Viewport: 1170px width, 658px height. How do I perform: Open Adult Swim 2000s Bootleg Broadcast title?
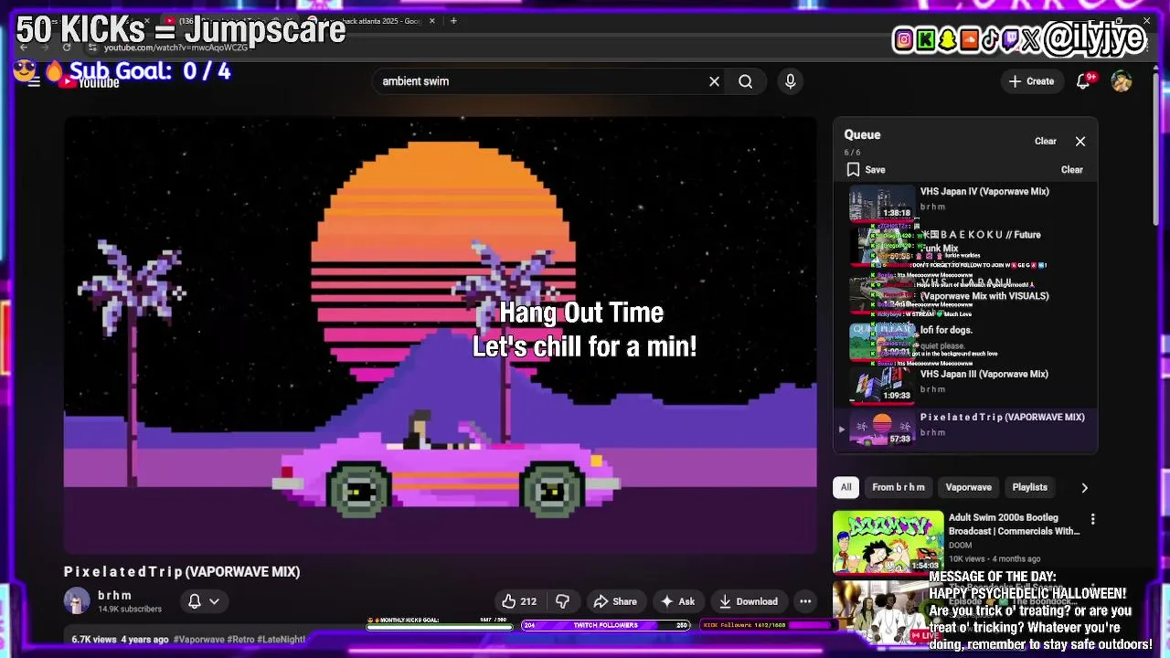[1014, 525]
